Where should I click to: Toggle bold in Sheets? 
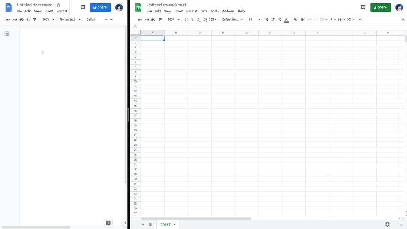coord(266,19)
